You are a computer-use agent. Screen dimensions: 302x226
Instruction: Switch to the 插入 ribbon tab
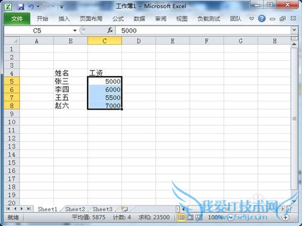pos(64,19)
